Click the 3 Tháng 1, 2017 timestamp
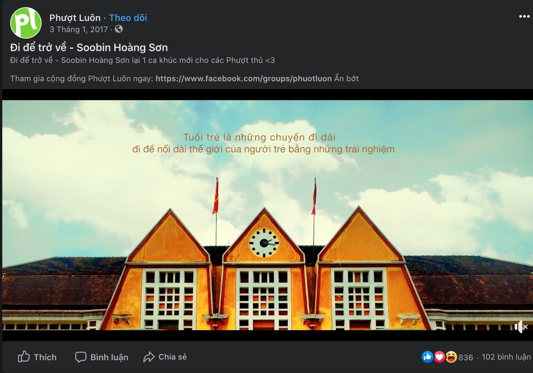This screenshot has width=533, height=373. pos(79,29)
